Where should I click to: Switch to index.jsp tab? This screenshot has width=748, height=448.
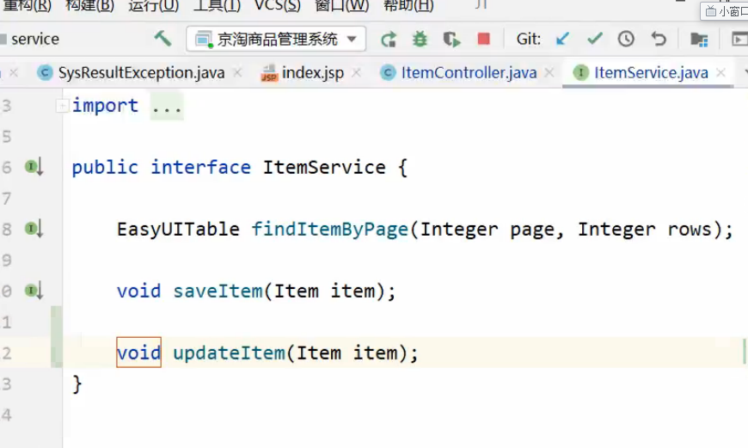(313, 73)
